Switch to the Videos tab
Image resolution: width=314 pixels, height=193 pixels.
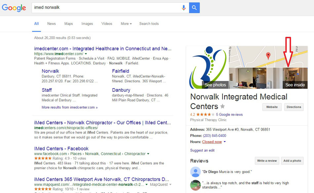(x=107, y=23)
